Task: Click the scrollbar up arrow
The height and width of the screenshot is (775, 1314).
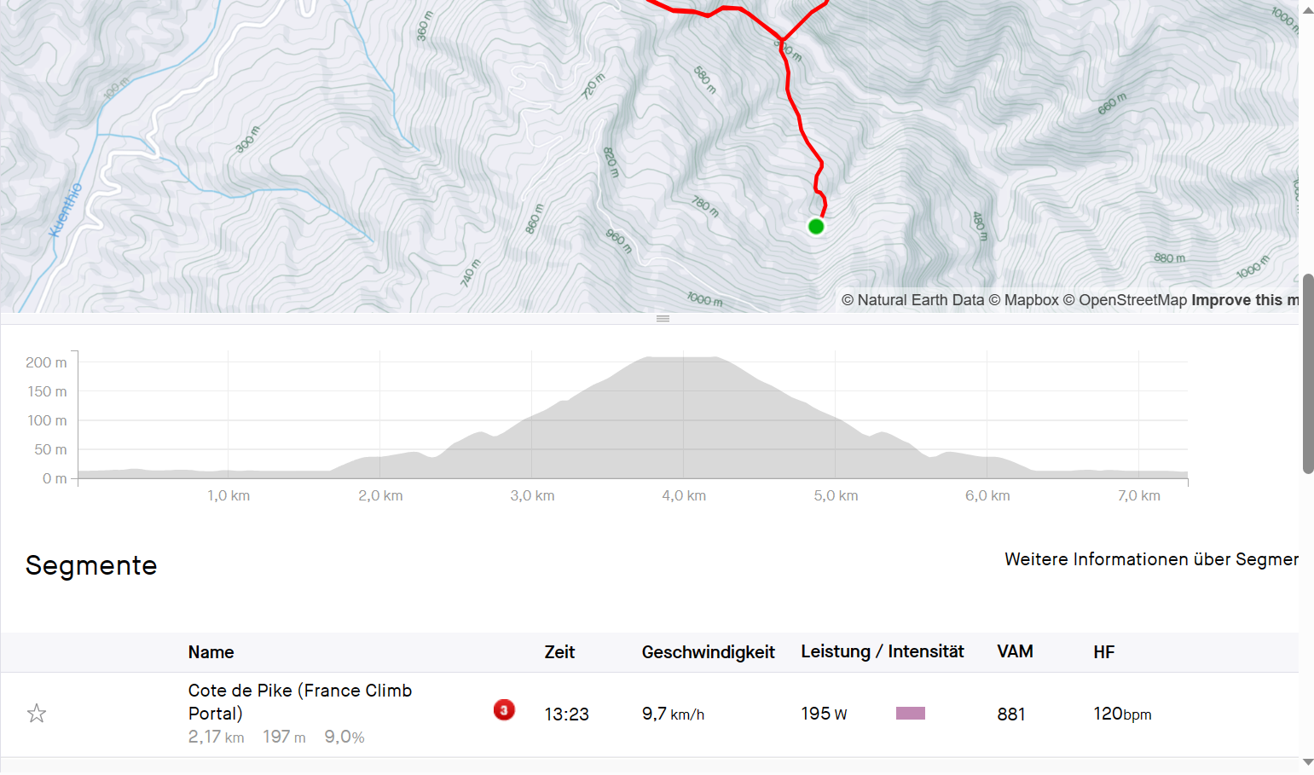Action: (1307, 10)
